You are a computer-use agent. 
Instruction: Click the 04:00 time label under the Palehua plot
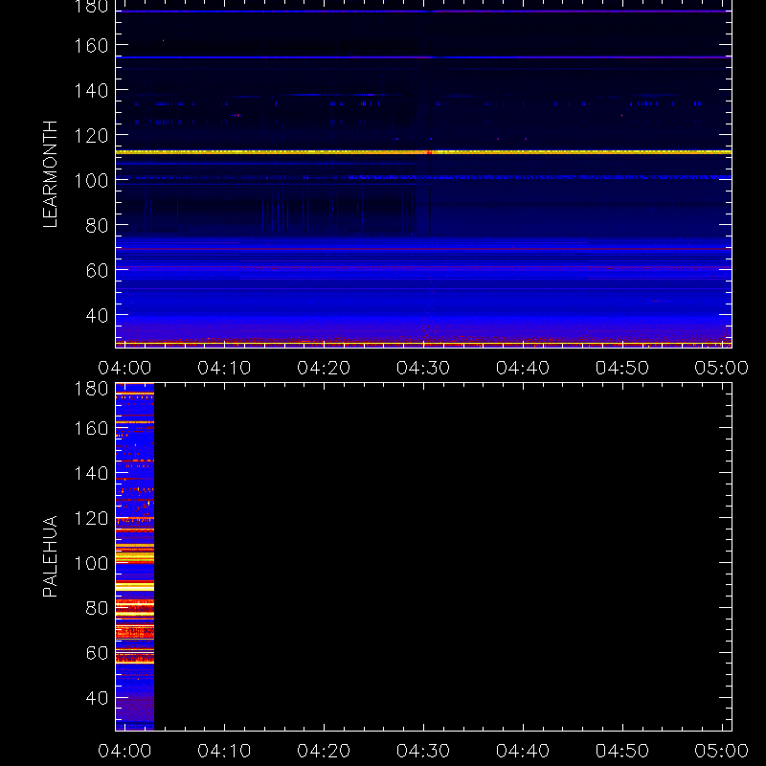[x=124, y=751]
